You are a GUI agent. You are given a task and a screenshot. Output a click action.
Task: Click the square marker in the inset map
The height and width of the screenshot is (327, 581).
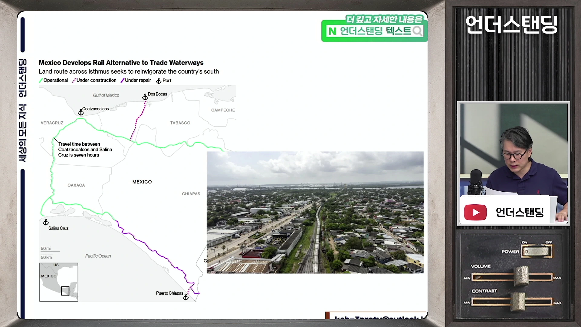pyautogui.click(x=65, y=291)
